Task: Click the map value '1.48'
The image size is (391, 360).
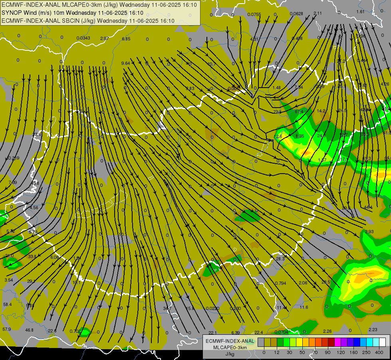Action: (x=276, y=88)
